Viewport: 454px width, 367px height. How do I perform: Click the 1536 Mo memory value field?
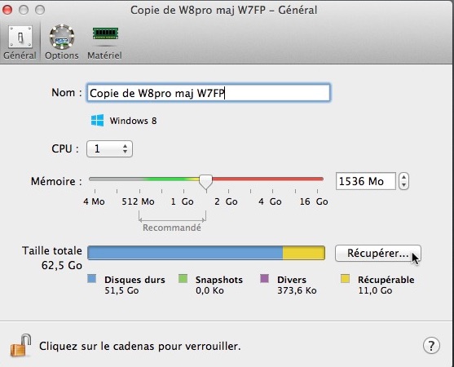tap(366, 181)
